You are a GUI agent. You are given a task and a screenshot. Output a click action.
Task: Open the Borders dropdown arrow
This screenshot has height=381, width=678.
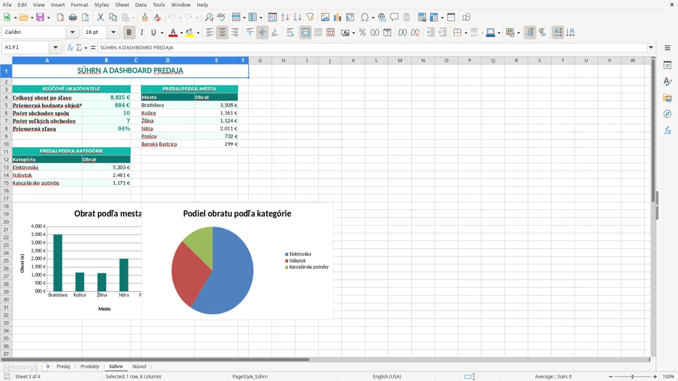466,33
